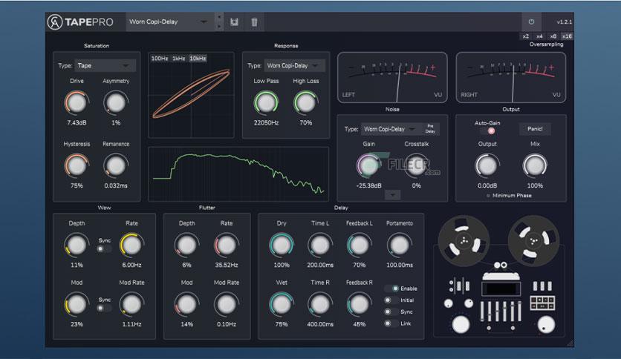Toggle the Delay Enable switch
621x359 pixels.
pos(392,289)
